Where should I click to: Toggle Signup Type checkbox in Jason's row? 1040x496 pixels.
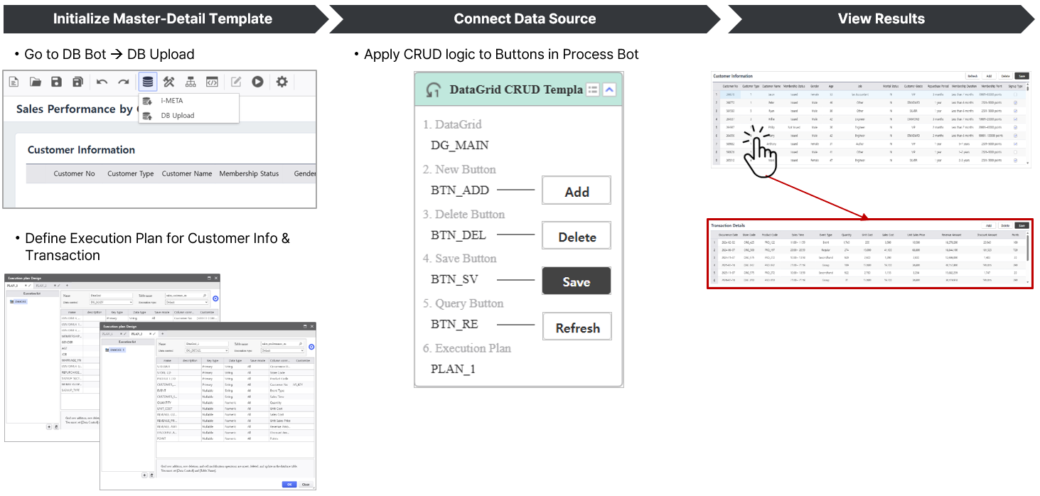(1015, 95)
